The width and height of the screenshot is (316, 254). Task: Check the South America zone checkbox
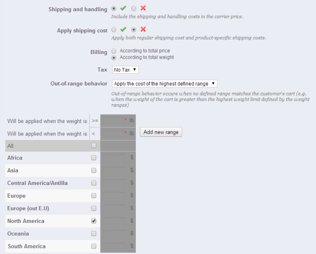pyautogui.click(x=94, y=246)
